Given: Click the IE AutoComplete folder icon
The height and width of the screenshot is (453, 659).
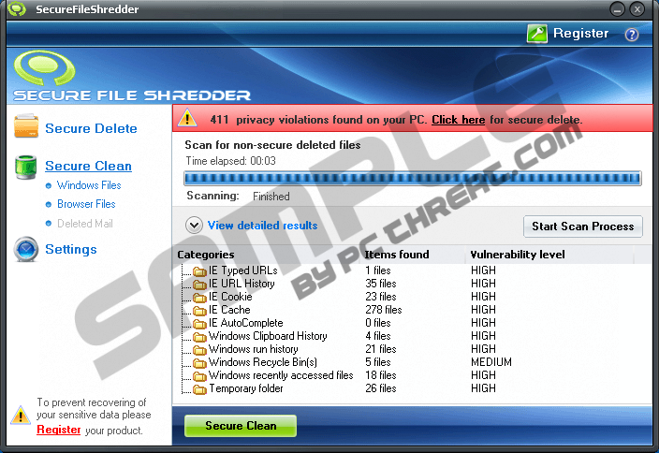Looking at the screenshot, I should (199, 324).
